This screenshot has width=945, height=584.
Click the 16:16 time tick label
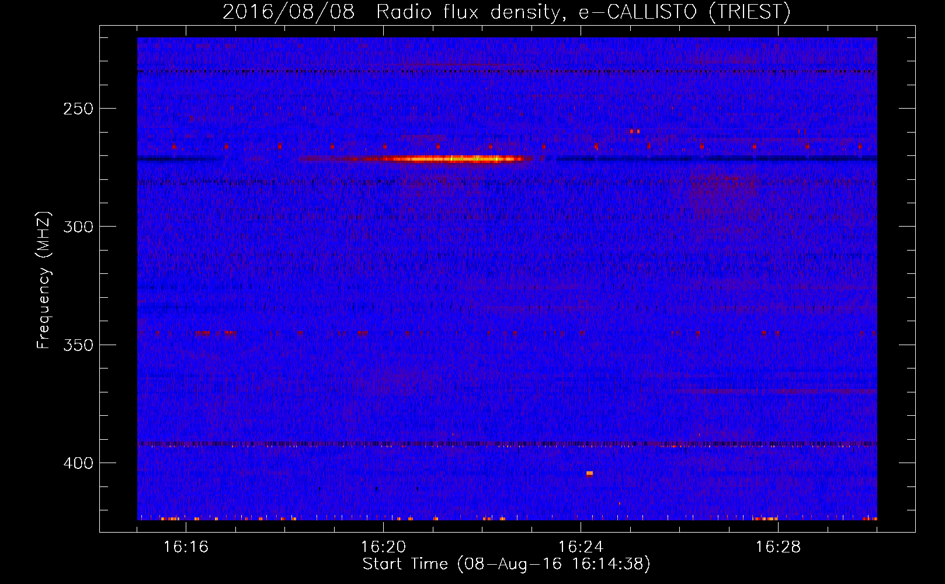click(186, 547)
